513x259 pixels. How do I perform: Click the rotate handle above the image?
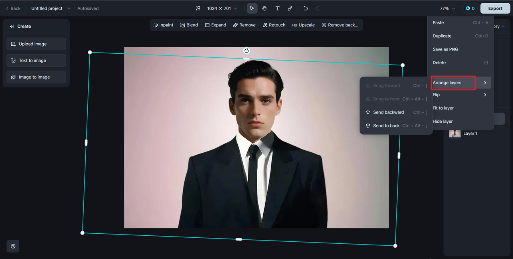(x=246, y=51)
